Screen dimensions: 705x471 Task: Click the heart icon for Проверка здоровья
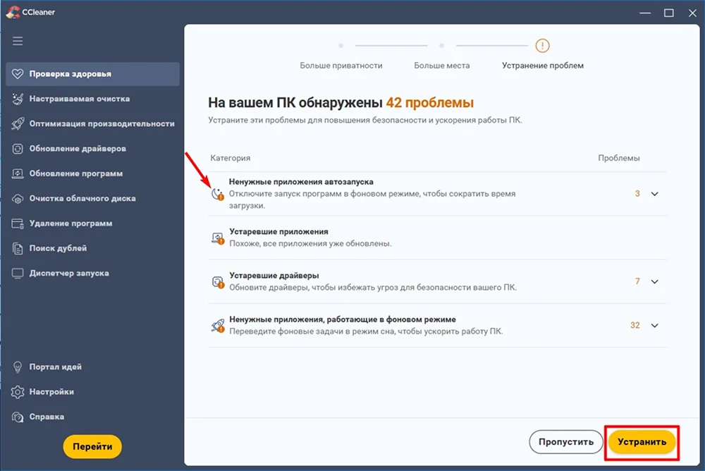click(18, 74)
